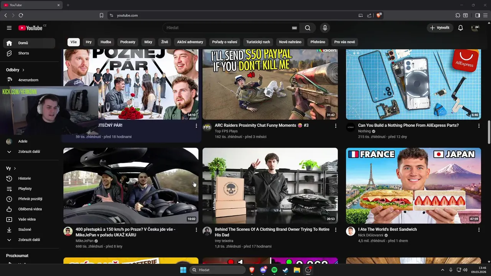Open Adele subscription channel
The width and height of the screenshot is (491, 276).
29,141
